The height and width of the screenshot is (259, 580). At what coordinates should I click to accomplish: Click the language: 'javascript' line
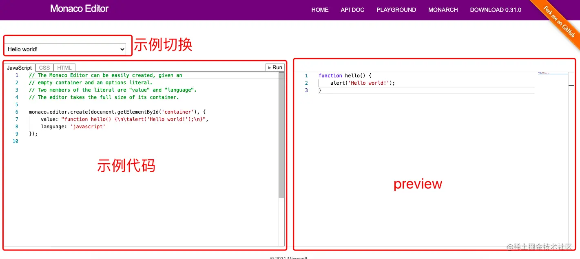tap(73, 127)
